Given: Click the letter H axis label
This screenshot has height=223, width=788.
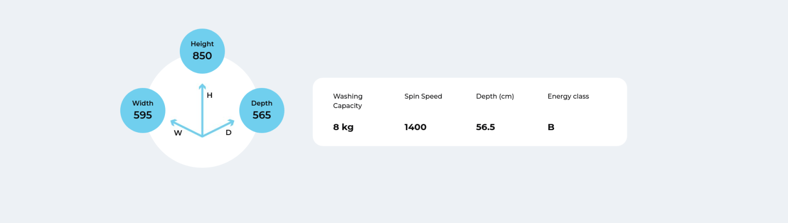Looking at the screenshot, I should pyautogui.click(x=210, y=95).
